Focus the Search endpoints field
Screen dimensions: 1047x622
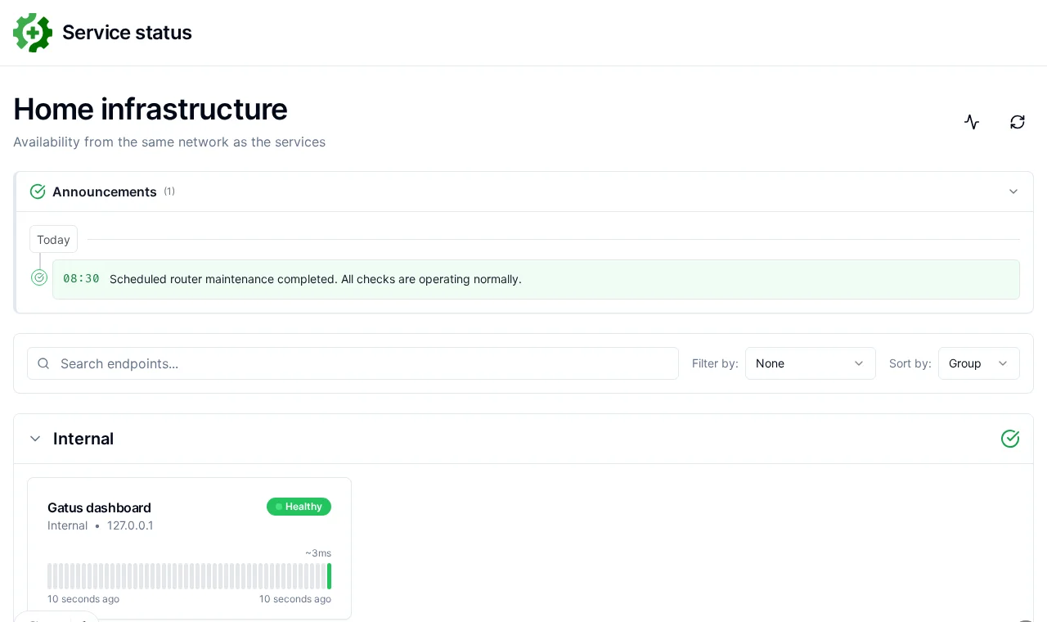[x=353, y=363]
